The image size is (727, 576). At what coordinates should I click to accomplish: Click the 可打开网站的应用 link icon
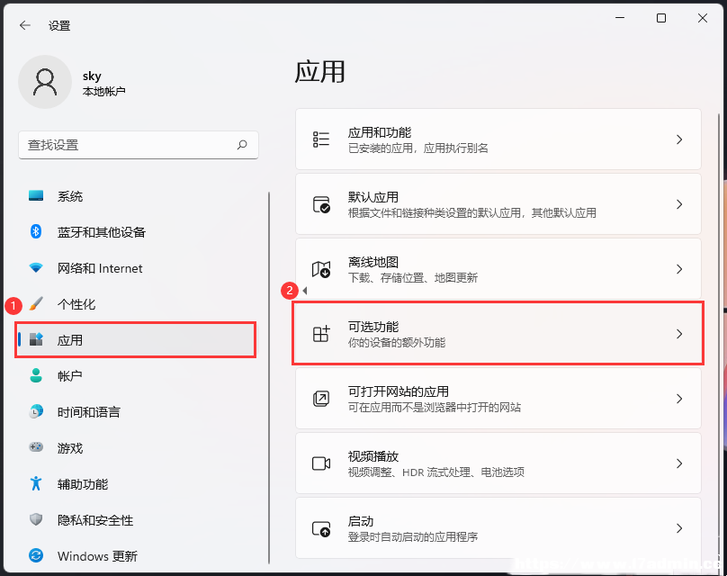[321, 399]
